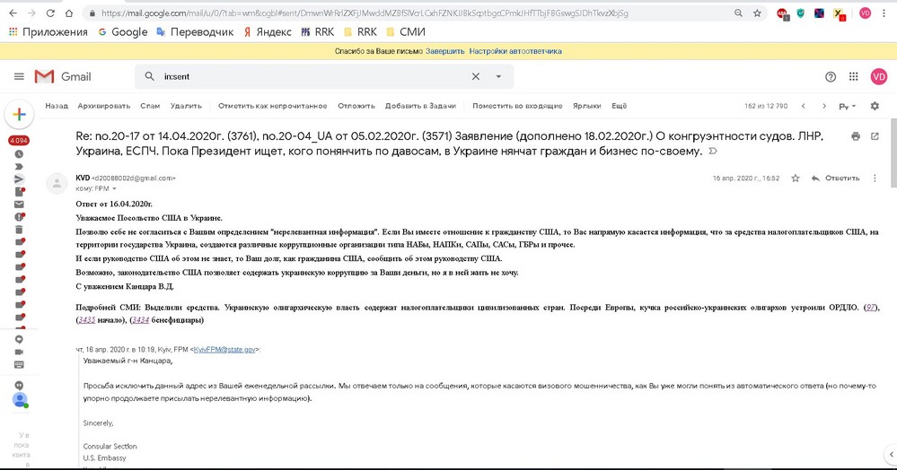The width and height of the screenshot is (897, 470).
Task: Go to older message with right chevron
Action: pos(824,106)
